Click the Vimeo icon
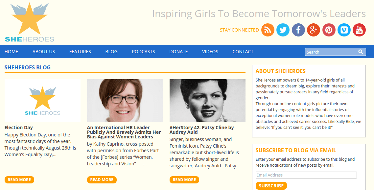This screenshot has height=190, width=374. click(344, 30)
